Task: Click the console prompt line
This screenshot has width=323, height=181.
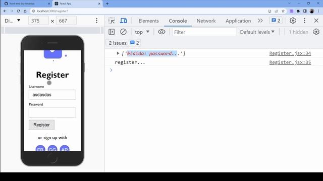Action: click(214, 70)
